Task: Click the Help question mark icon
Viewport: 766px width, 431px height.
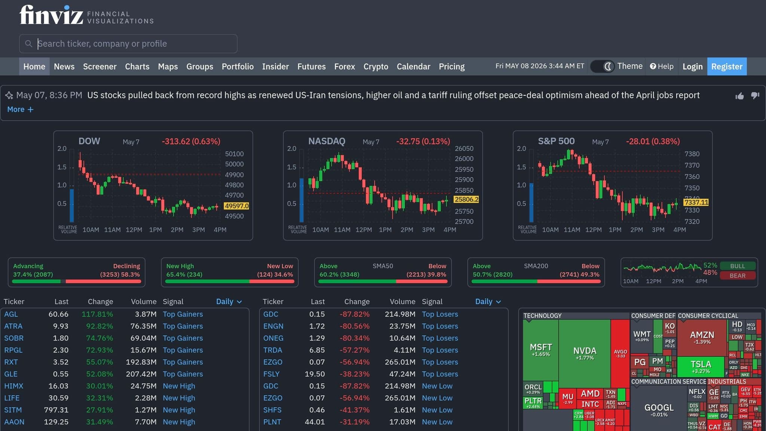Action: point(653,66)
